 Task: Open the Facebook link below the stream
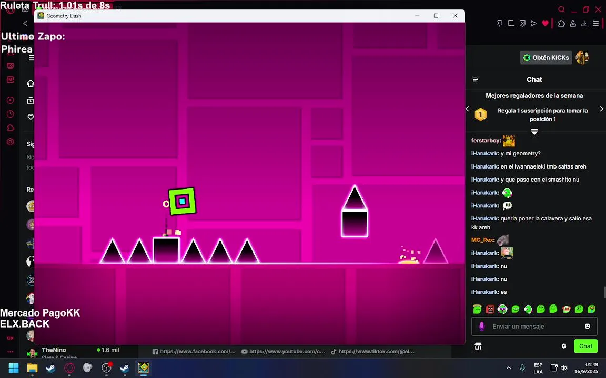(194, 351)
